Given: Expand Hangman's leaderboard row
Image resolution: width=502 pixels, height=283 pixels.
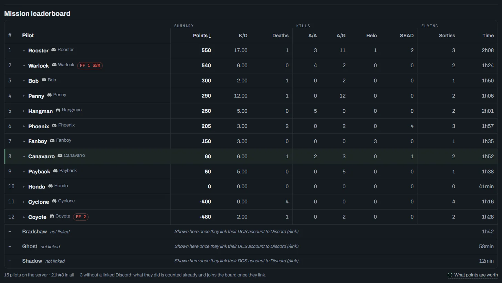Looking at the screenshot, I should point(24,111).
